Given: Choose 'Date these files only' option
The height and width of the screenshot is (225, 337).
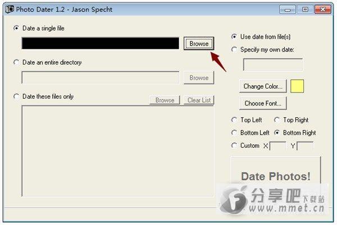Looking at the screenshot, I should pos(16,97).
